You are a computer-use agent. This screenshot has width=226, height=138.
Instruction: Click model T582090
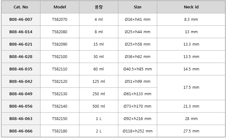point(60,44)
